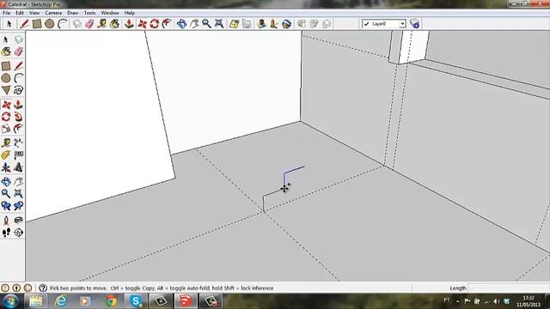Open the 3D Text tool

(x=18, y=167)
